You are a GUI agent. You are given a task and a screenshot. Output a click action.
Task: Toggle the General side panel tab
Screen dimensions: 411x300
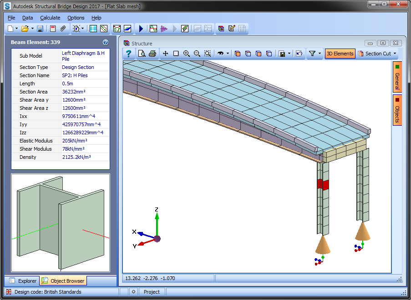(397, 77)
